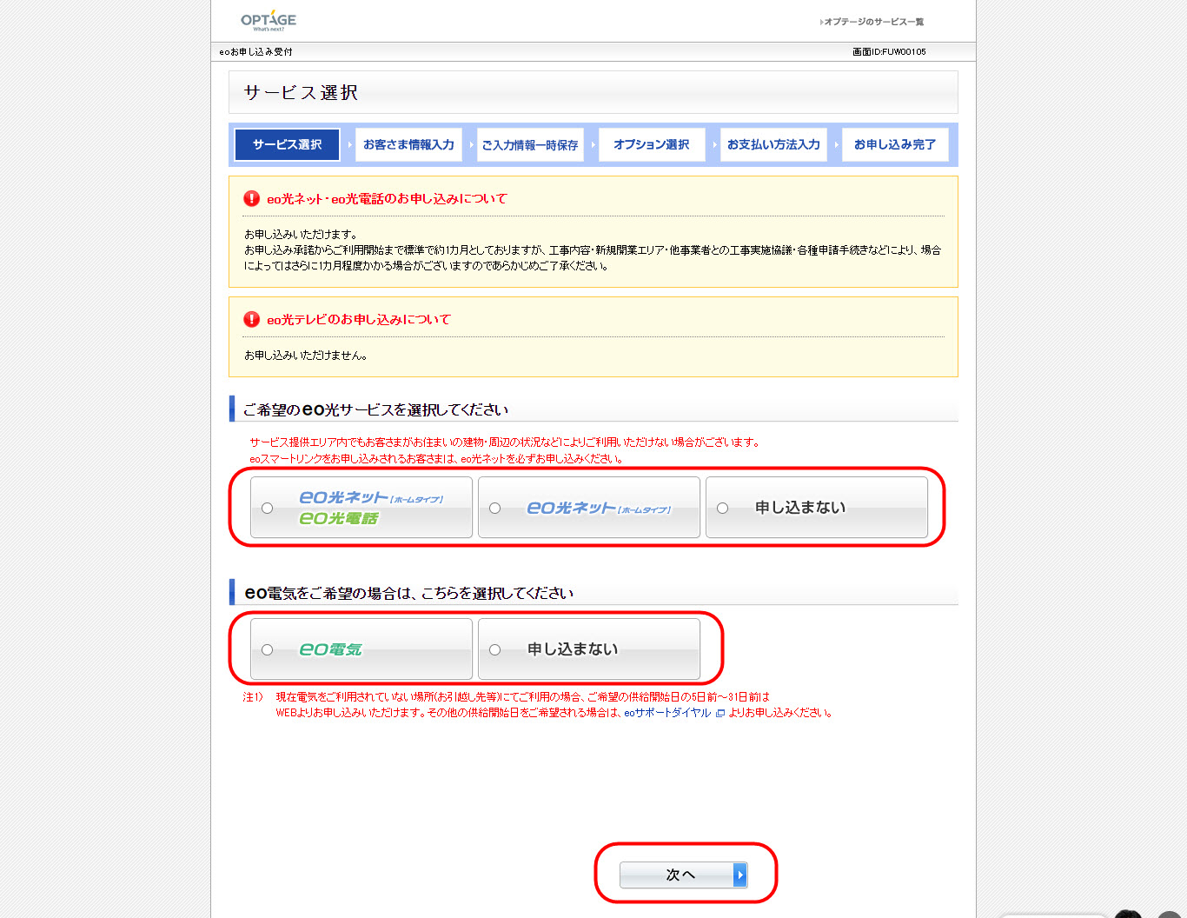Click the eo光テレビのお申し込みについて heading
The width and height of the screenshot is (1187, 918).
359,320
